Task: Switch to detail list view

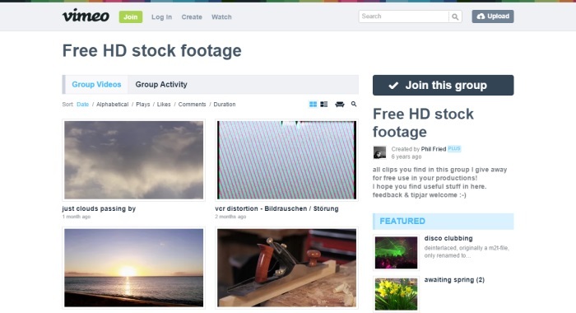Action: coord(324,105)
